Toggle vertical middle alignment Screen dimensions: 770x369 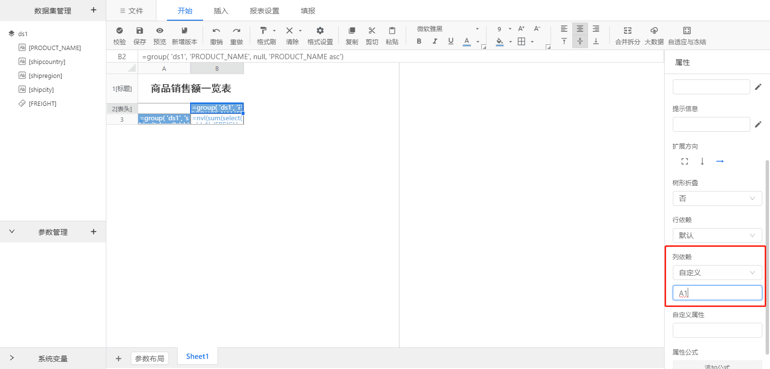coord(580,41)
